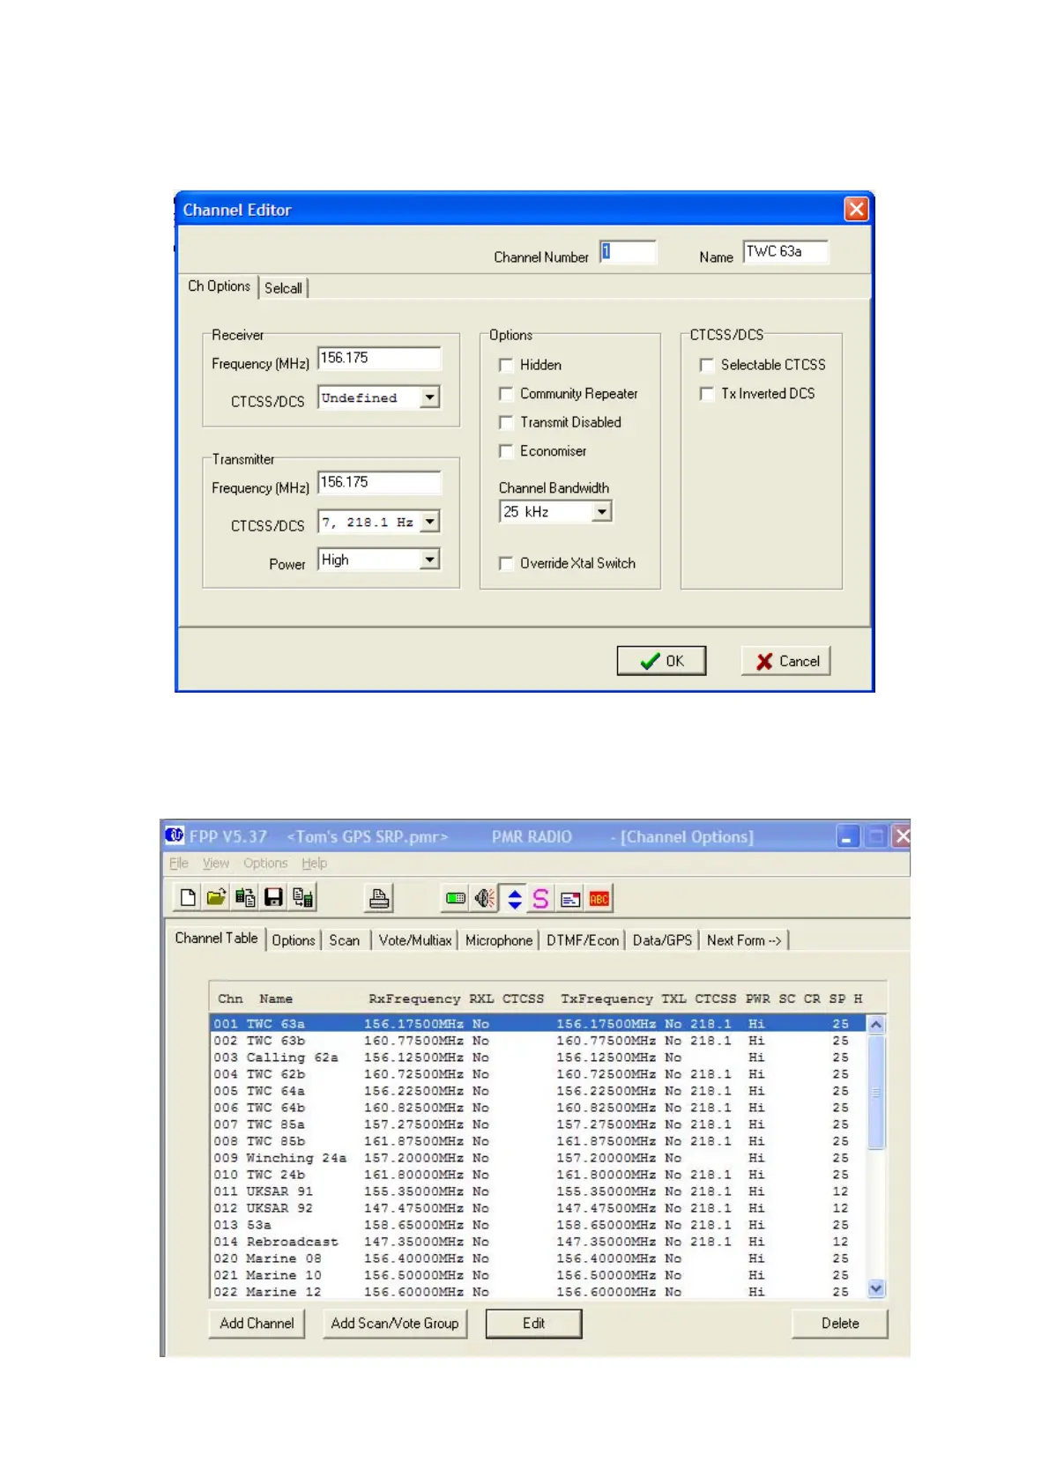Click the Name field showing TWC 63a
Image resolution: width=1049 pixels, height=1484 pixels.
pos(785,252)
